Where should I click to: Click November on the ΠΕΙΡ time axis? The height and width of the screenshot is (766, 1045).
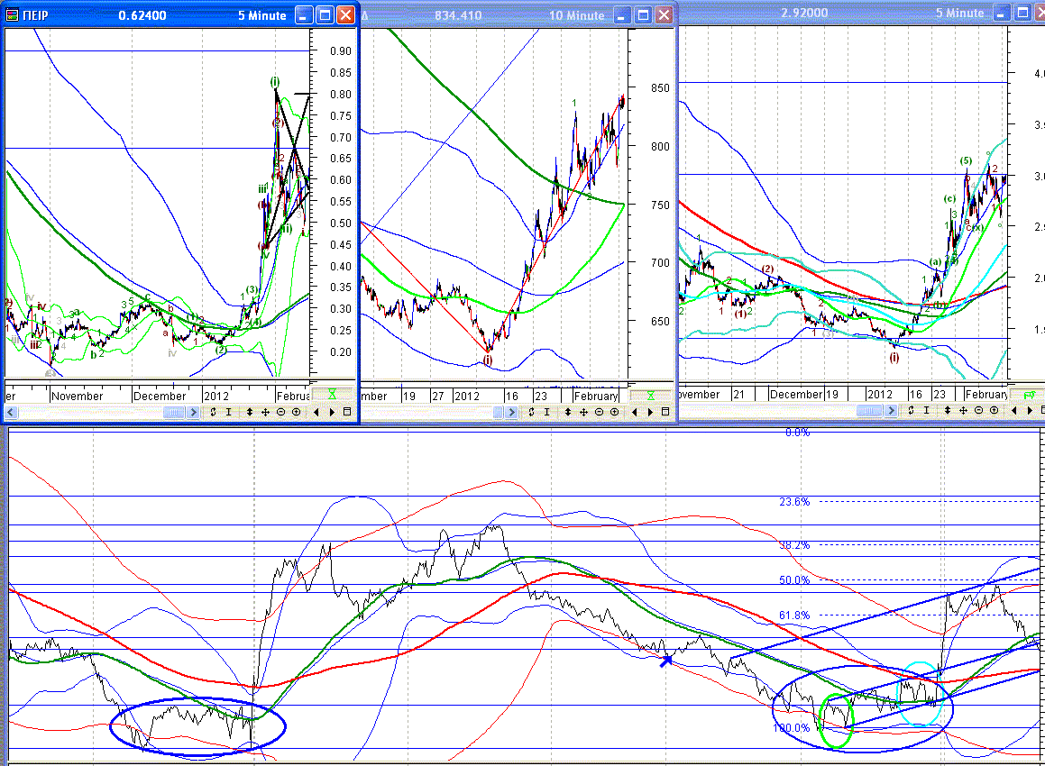pos(78,396)
